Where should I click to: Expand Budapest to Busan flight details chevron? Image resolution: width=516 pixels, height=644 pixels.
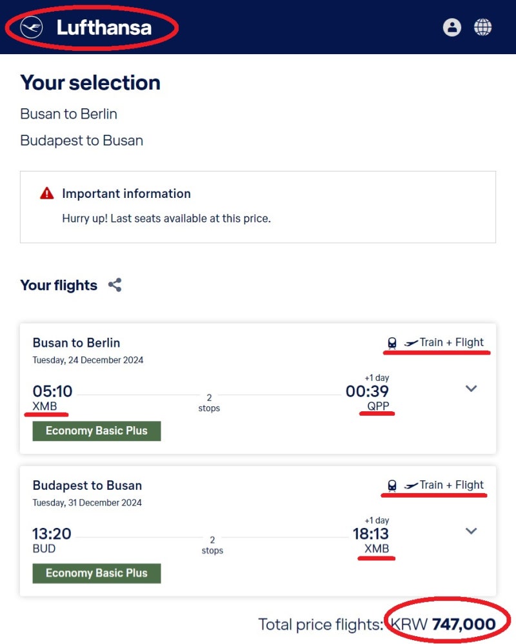(x=471, y=531)
